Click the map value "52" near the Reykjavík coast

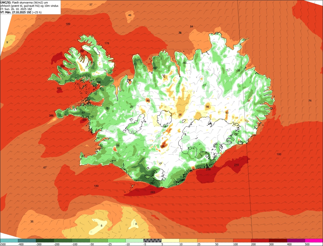[101, 145]
